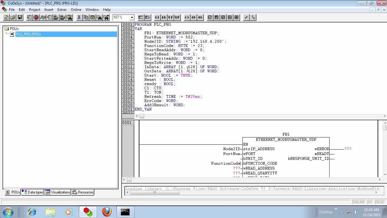Click the Node2ID input variable label
387x218 pixels.
click(232, 149)
